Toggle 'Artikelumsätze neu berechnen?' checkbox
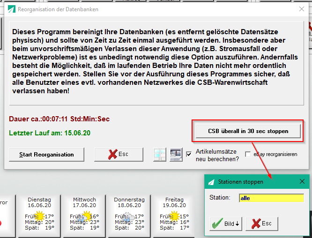312x238 pixels. tap(189, 154)
